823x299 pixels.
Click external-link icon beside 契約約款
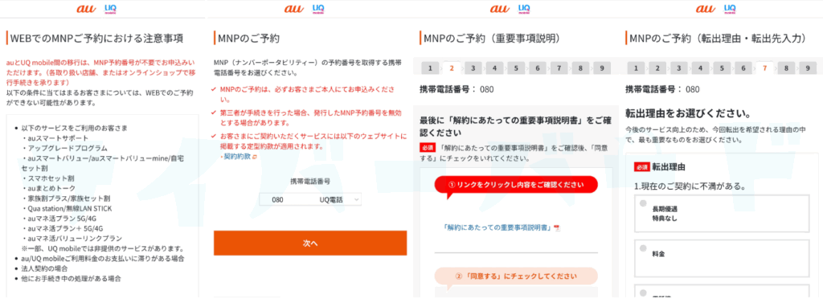click(x=255, y=157)
